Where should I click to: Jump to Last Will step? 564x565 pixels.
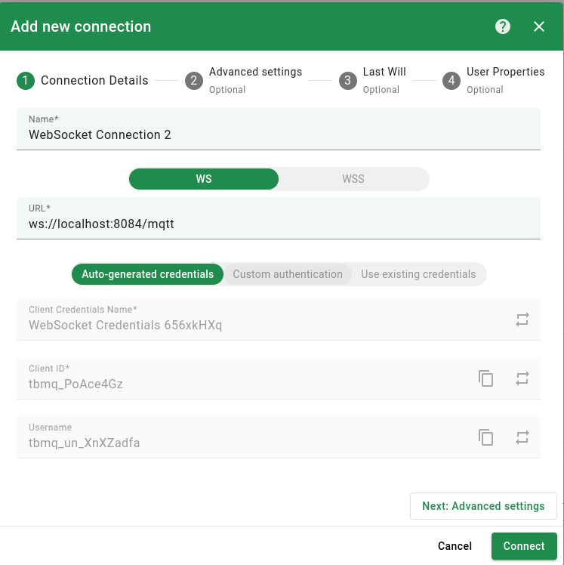[x=372, y=80]
